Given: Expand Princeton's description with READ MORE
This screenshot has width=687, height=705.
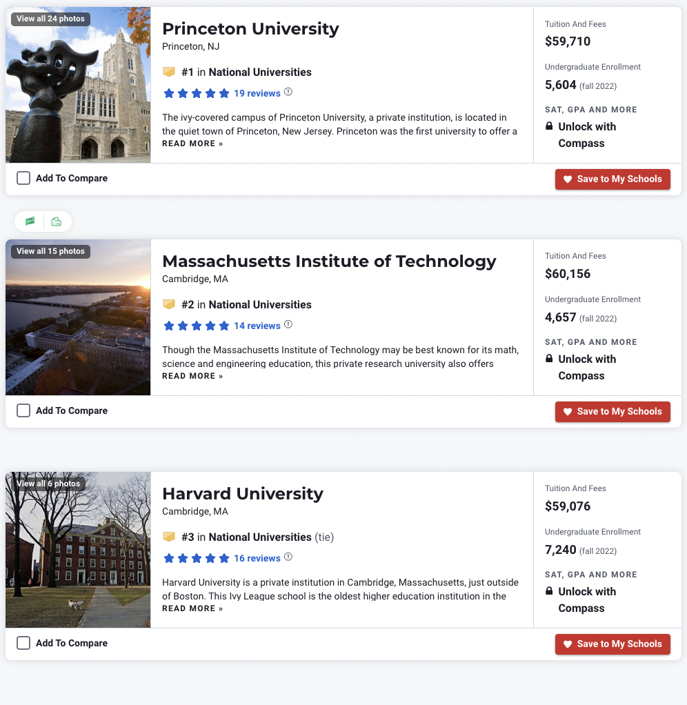Looking at the screenshot, I should click(x=192, y=143).
